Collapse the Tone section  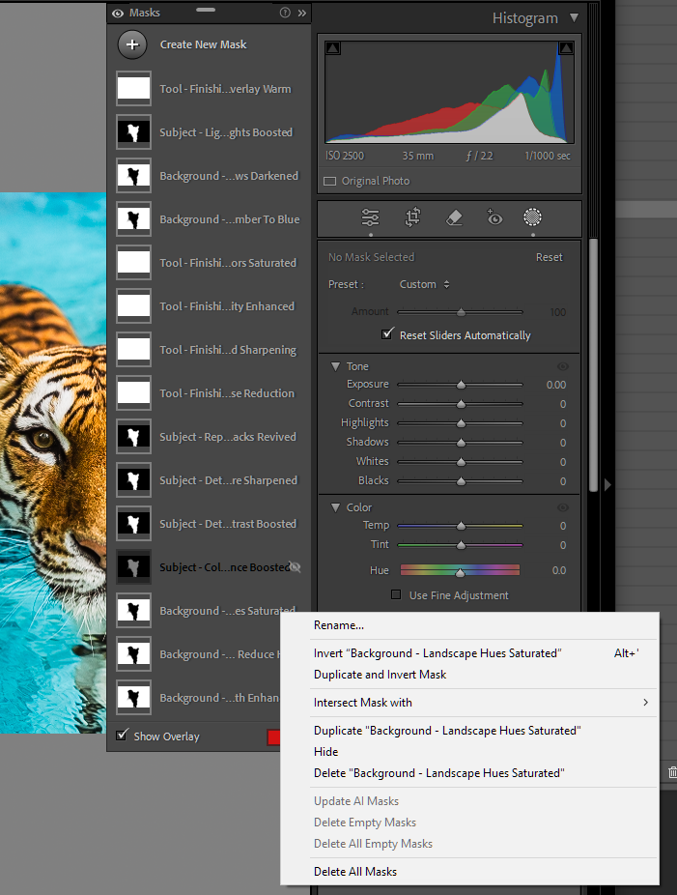coord(335,366)
